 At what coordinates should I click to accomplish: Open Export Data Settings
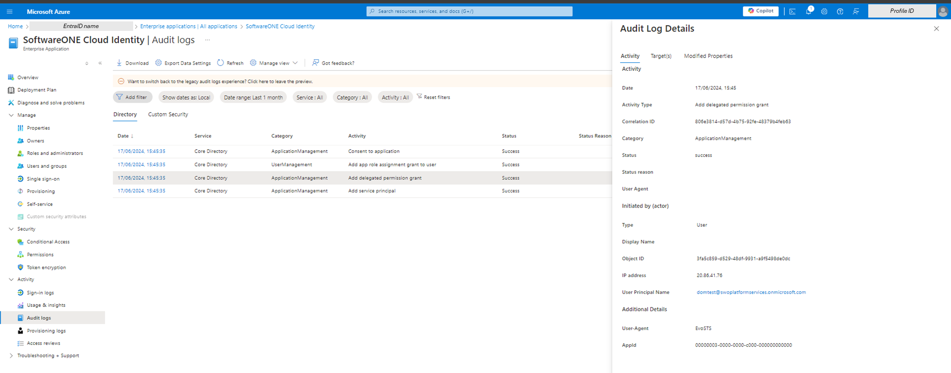183,63
